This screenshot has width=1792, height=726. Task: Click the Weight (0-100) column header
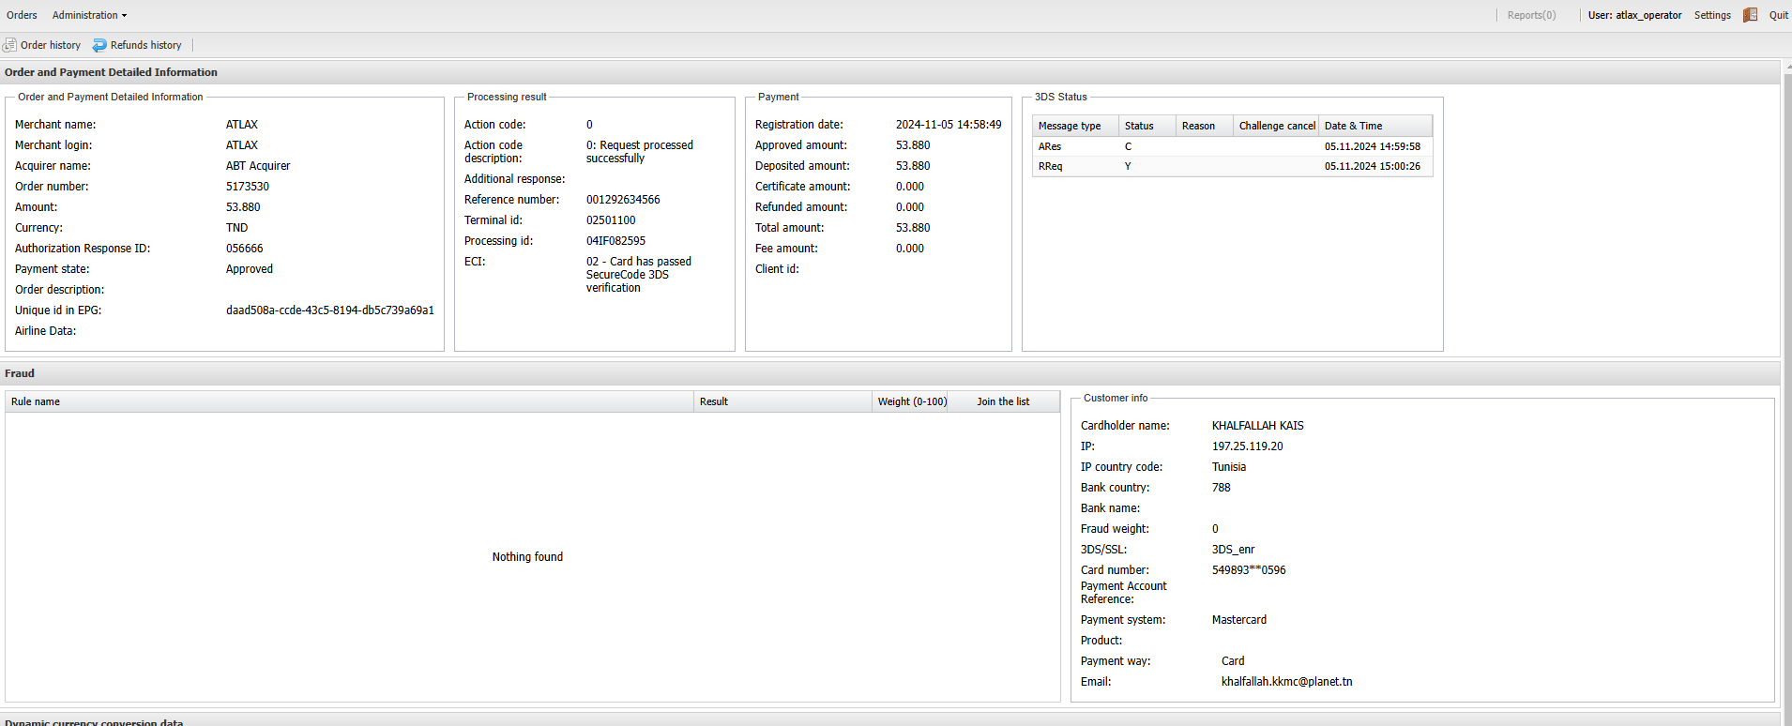[x=911, y=401]
